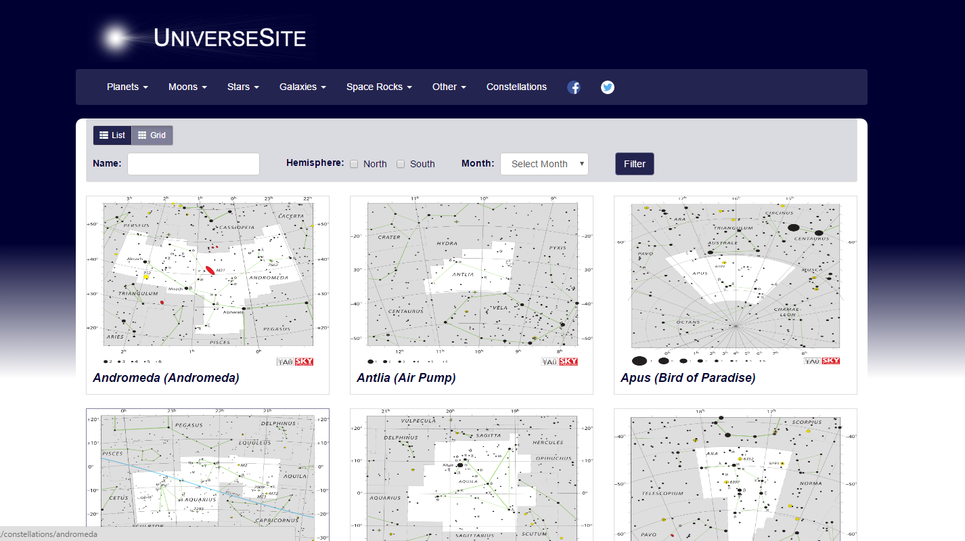Open UniverseSite Twitter icon

(x=607, y=87)
